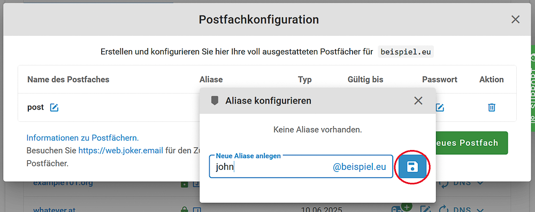The image size is (535, 212).
Task: Open the https://web.joker.email link
Action: pos(121,150)
